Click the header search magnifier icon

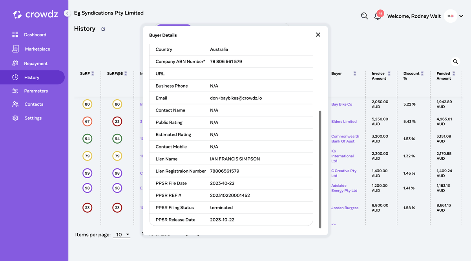click(364, 16)
